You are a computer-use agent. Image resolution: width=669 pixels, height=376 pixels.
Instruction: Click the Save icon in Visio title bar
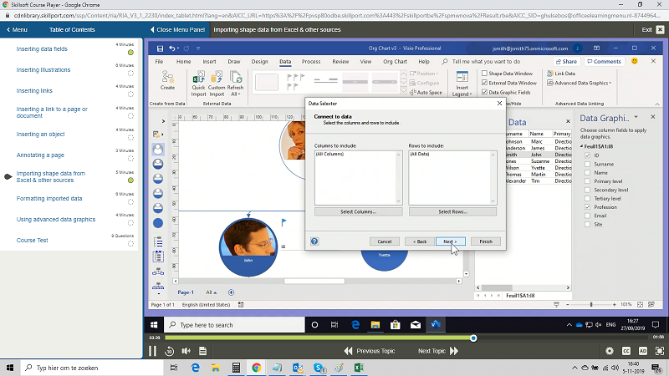[x=160, y=48]
